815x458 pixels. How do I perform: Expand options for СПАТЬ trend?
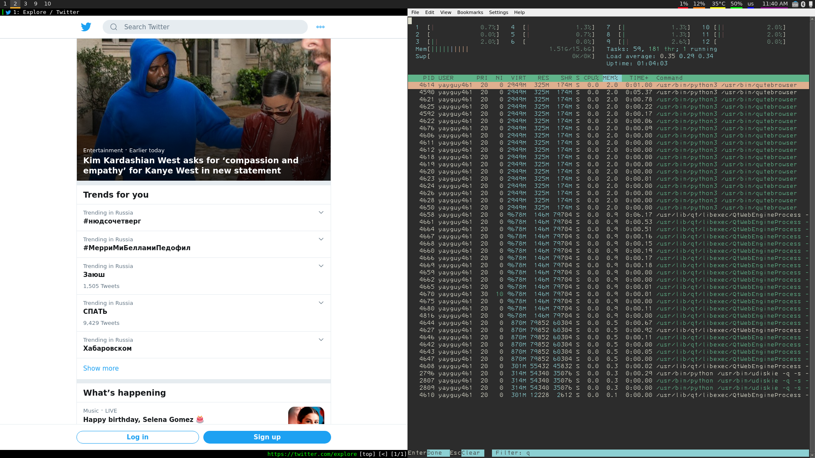pyautogui.click(x=321, y=303)
